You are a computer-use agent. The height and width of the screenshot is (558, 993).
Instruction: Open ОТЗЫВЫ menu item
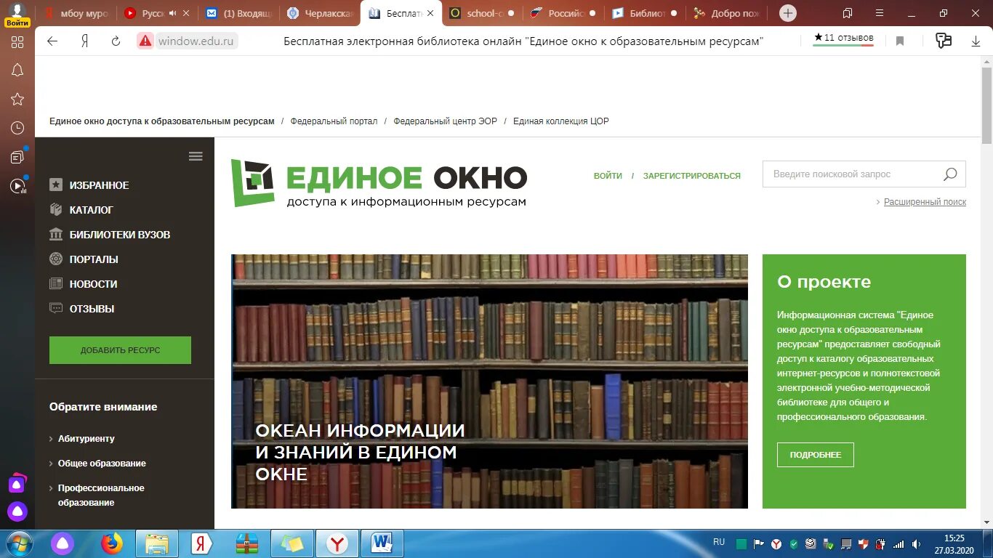(x=92, y=309)
